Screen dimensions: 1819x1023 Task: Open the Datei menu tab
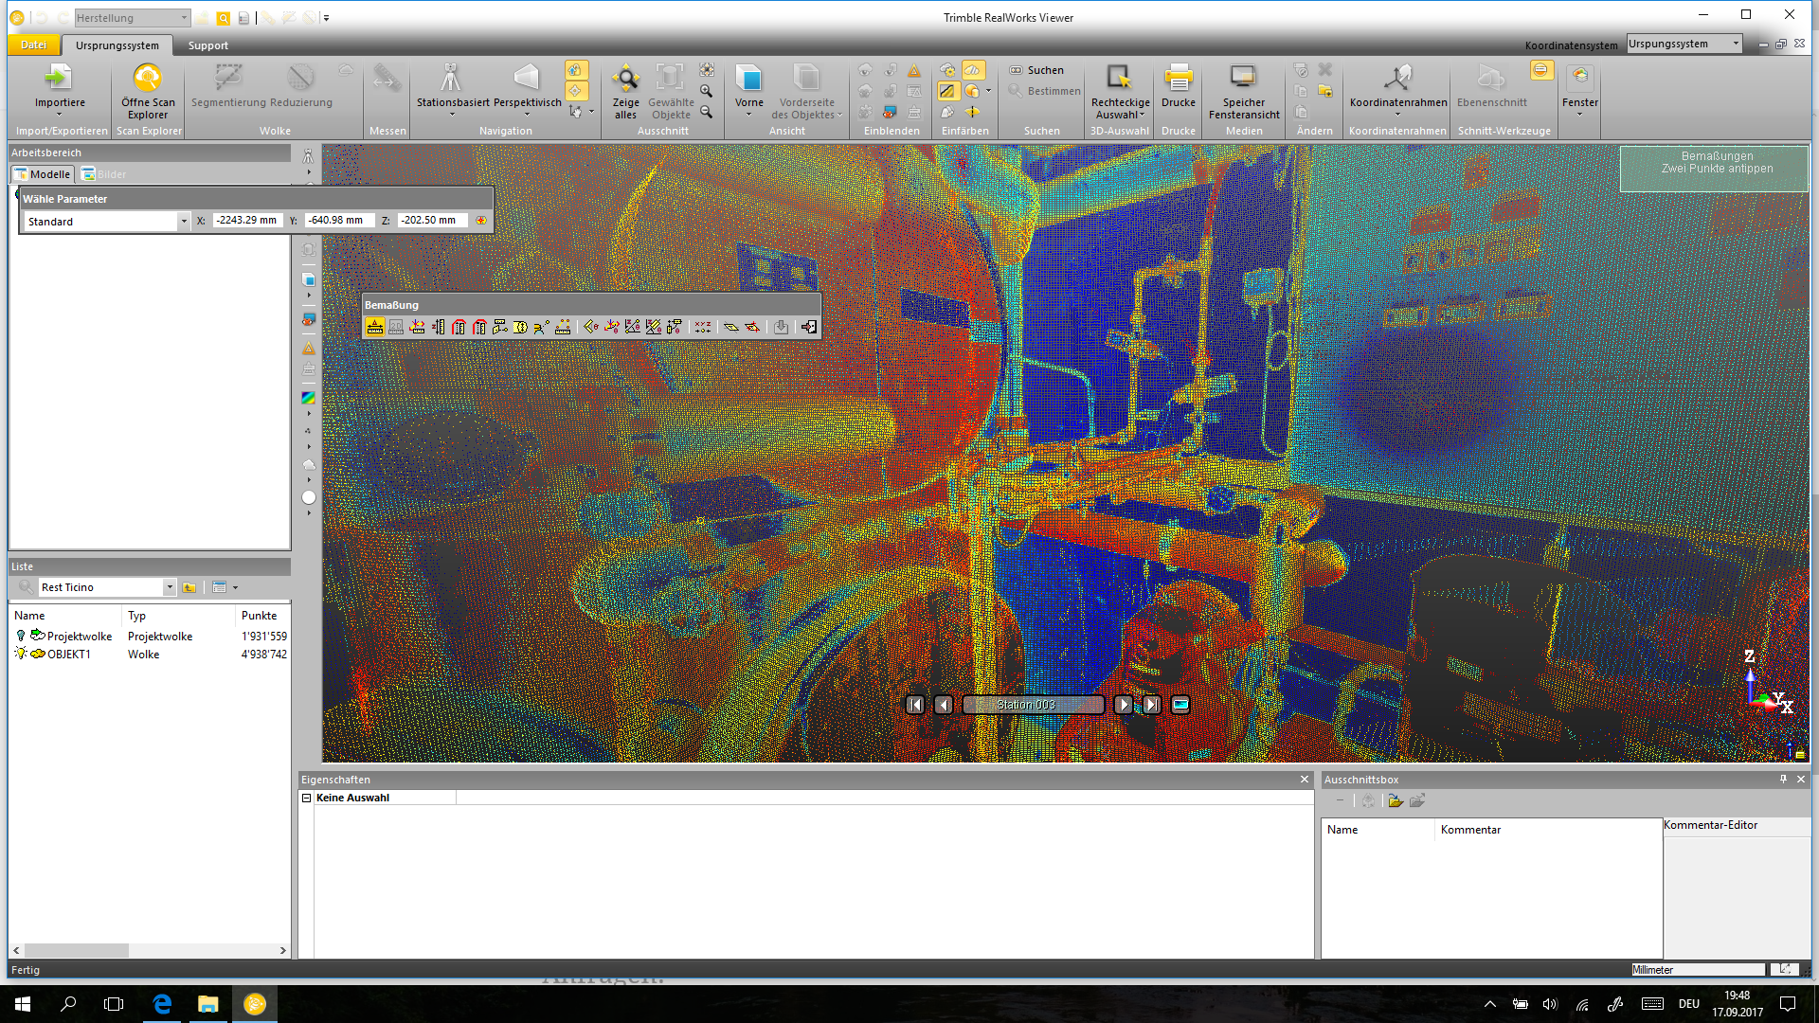tap(34, 45)
